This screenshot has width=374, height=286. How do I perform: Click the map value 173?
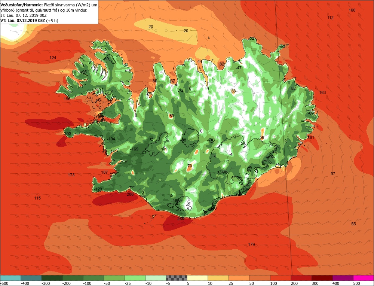click(71, 175)
